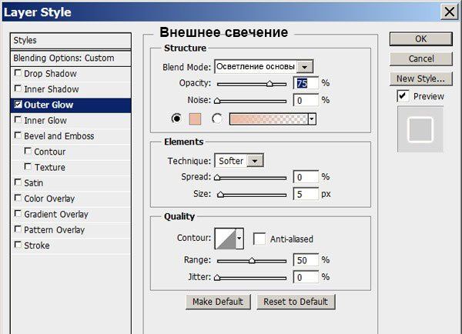Click the style preview thumbnail
Screen dimensions: 462x334
(420, 129)
